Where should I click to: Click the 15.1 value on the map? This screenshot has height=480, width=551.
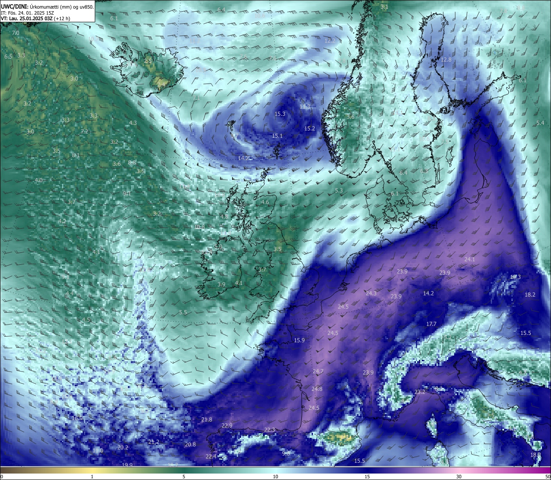click(x=277, y=136)
